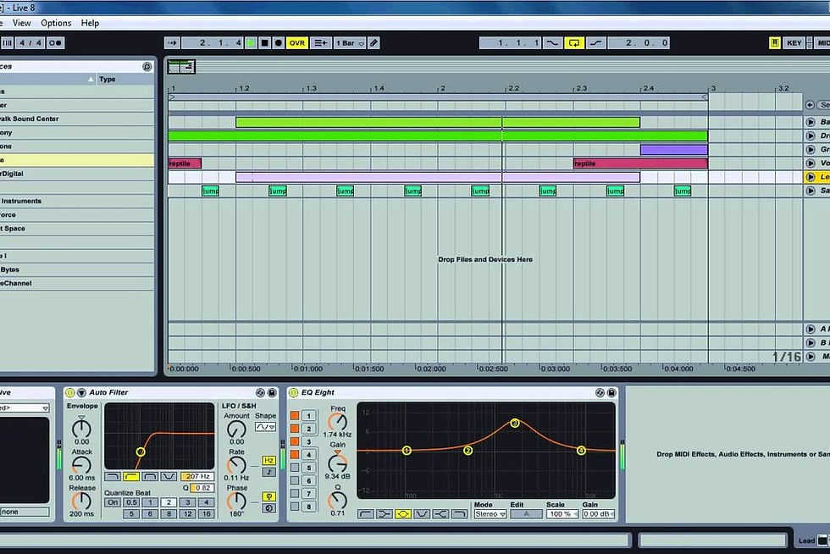Select Quantize Beat value 16
830x554 pixels.
(x=206, y=513)
